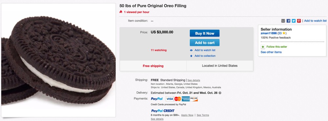Click the PayPal Credit logo

[163, 111]
